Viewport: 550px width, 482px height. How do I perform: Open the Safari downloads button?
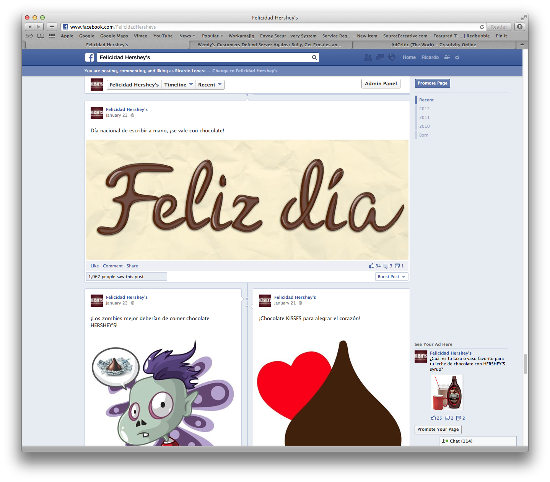(x=520, y=27)
